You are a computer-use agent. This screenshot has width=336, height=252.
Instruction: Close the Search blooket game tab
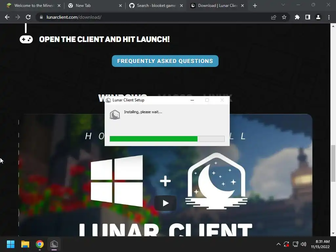[181, 6]
